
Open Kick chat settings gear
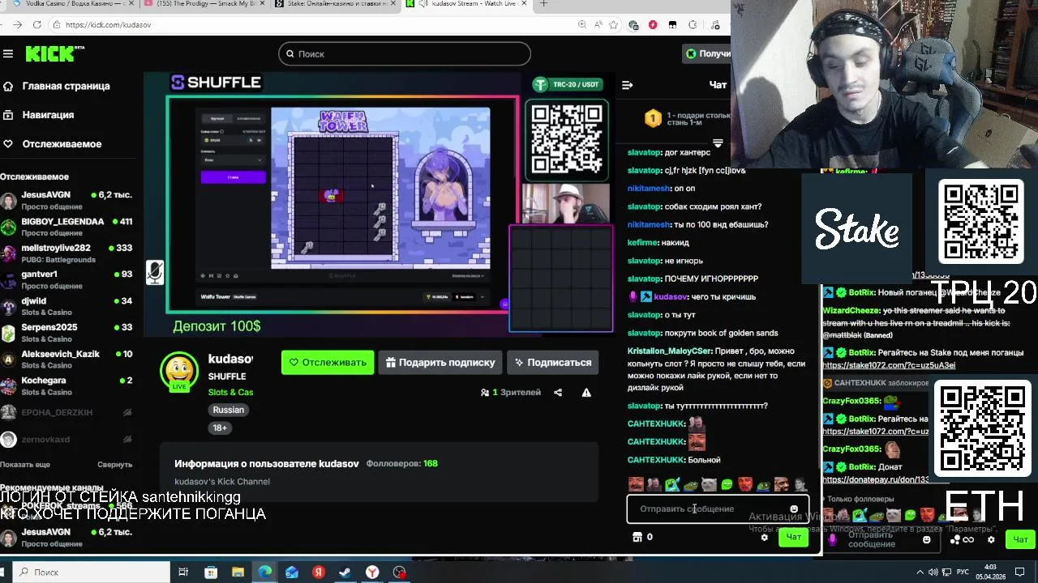(x=764, y=537)
